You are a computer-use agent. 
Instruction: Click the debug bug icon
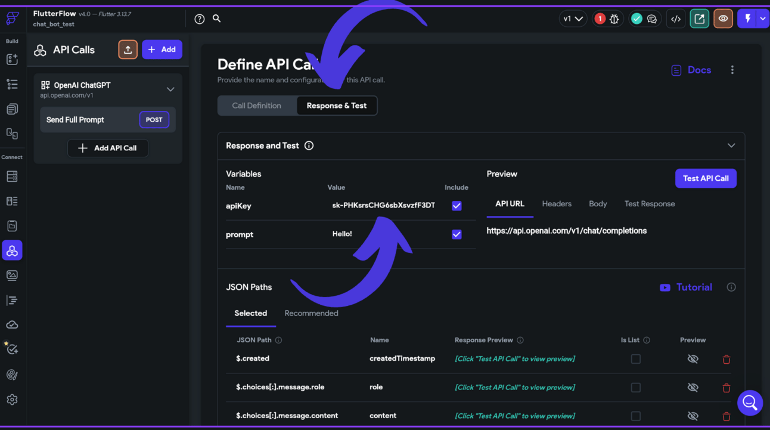(614, 19)
